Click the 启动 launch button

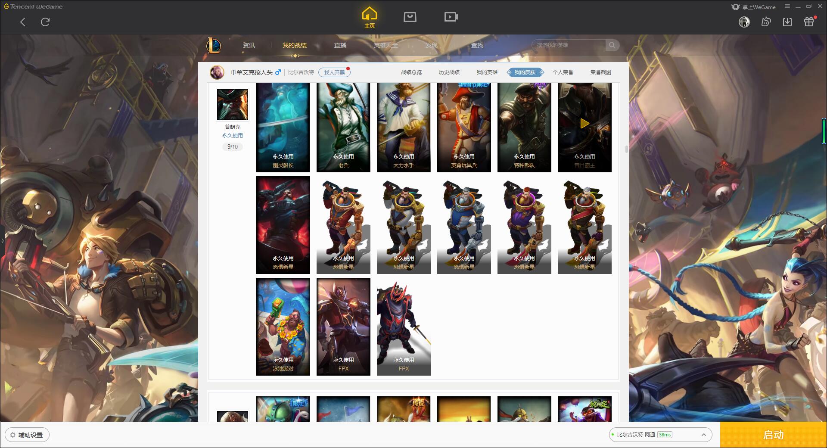click(774, 435)
